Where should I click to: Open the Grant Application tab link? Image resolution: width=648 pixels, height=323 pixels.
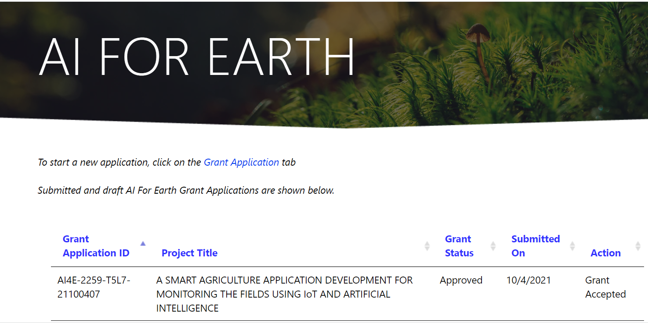pos(241,162)
